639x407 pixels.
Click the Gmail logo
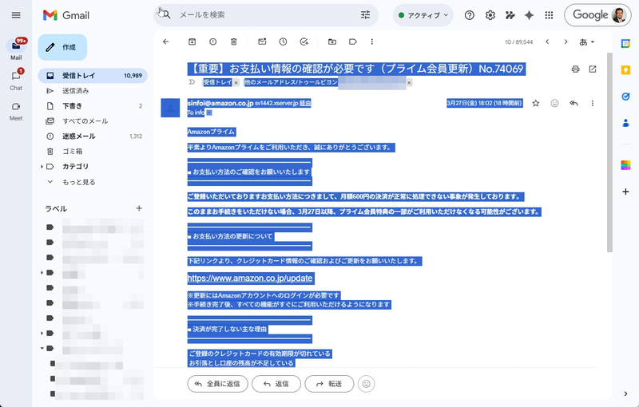[66, 15]
